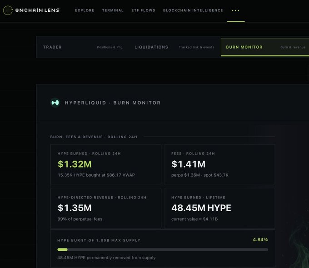Click the ONCHAIN LENS wordmark

coord(37,10)
